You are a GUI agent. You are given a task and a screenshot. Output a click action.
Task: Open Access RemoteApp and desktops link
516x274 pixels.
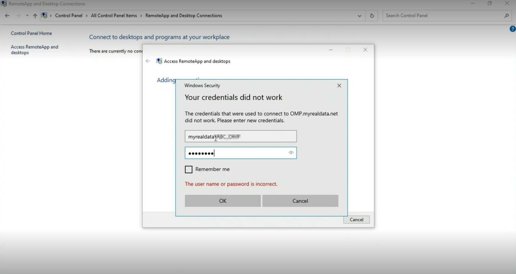[x=35, y=50]
